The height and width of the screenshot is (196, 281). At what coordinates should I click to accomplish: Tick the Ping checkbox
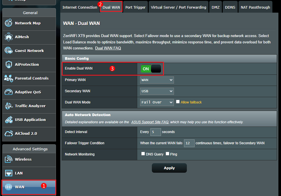(167, 154)
